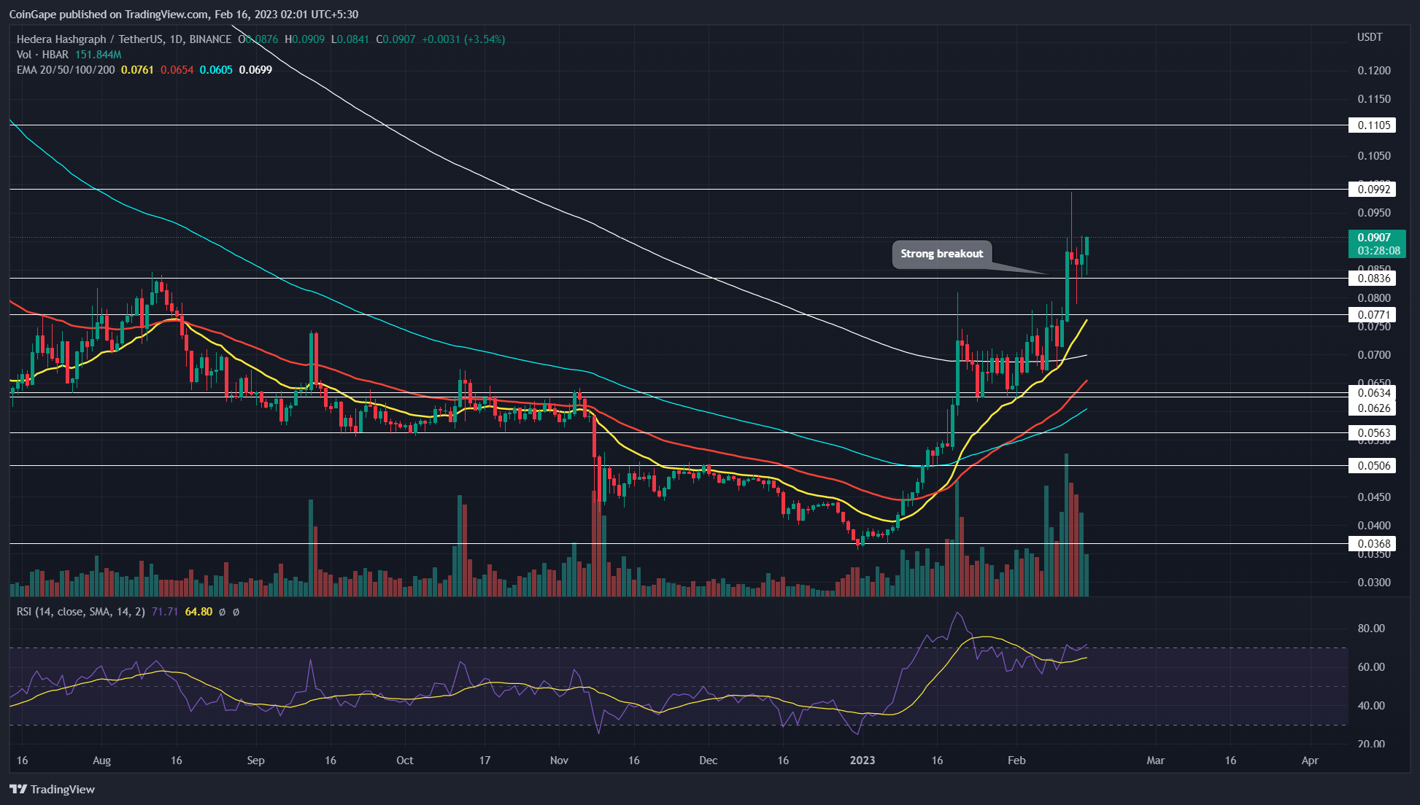The width and height of the screenshot is (1420, 805).
Task: Click the first ø symbol in RSI legend
Action: [x=222, y=612]
